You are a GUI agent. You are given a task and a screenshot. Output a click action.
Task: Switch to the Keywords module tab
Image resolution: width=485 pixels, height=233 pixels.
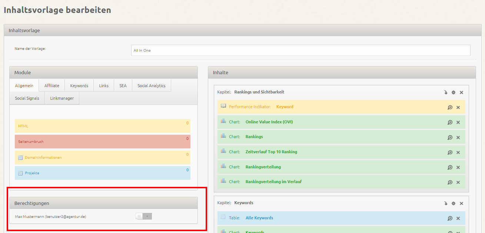(x=79, y=86)
